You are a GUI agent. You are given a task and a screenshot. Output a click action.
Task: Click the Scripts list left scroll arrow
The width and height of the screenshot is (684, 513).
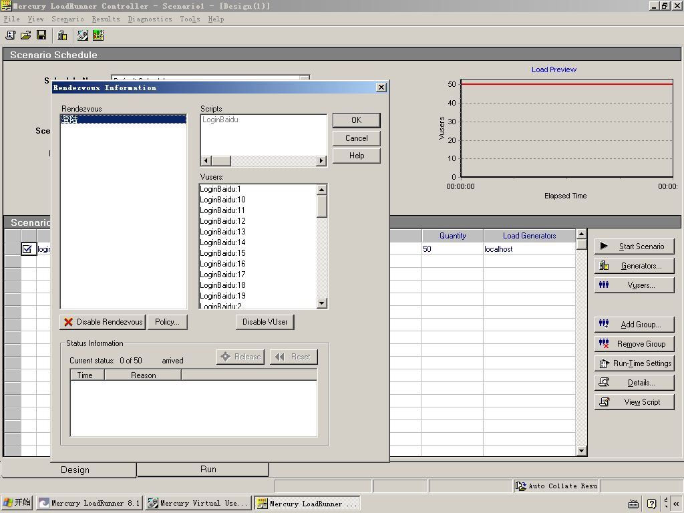pos(206,160)
